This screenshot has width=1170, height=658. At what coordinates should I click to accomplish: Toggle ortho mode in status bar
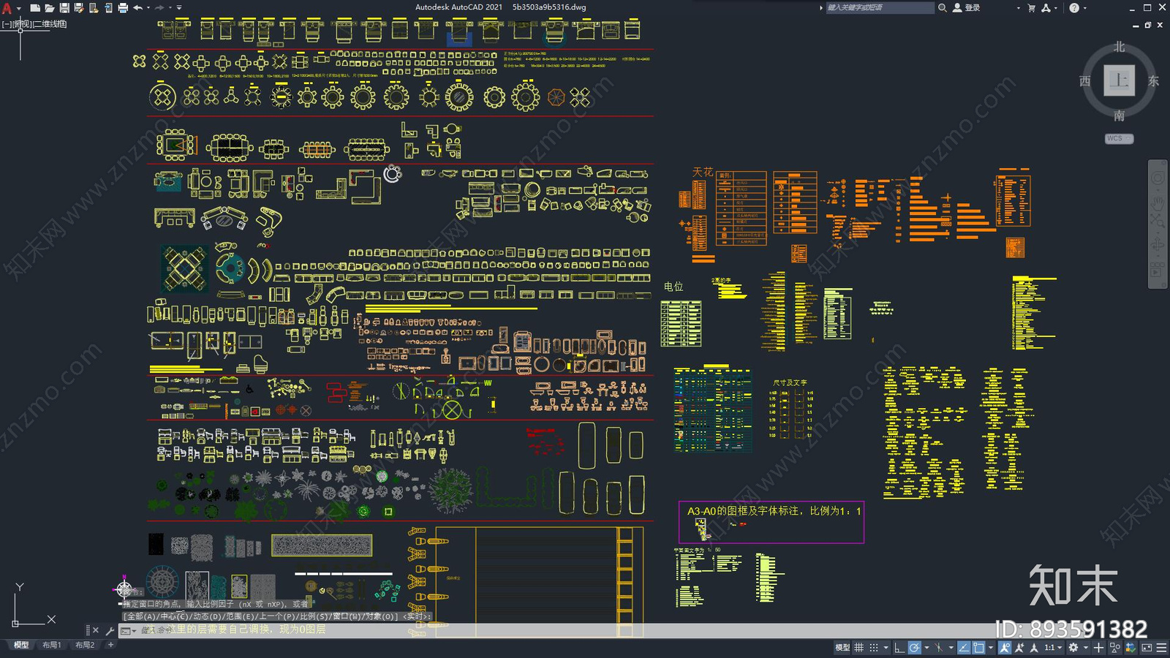coord(899,648)
